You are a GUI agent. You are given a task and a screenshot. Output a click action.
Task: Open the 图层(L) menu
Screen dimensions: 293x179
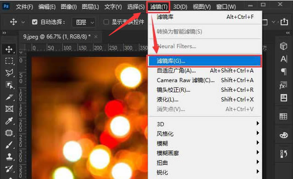(90, 7)
